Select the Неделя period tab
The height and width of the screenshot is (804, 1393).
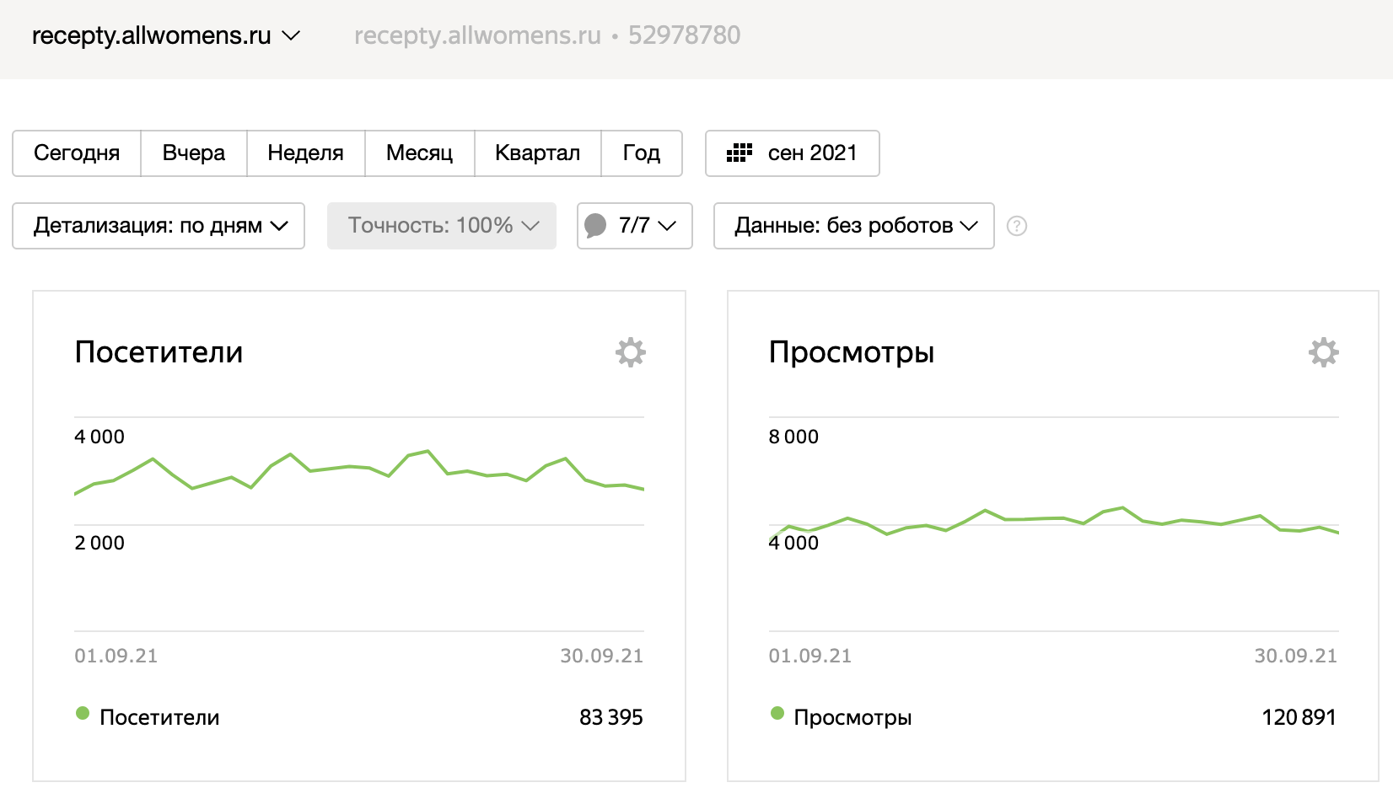tap(306, 153)
